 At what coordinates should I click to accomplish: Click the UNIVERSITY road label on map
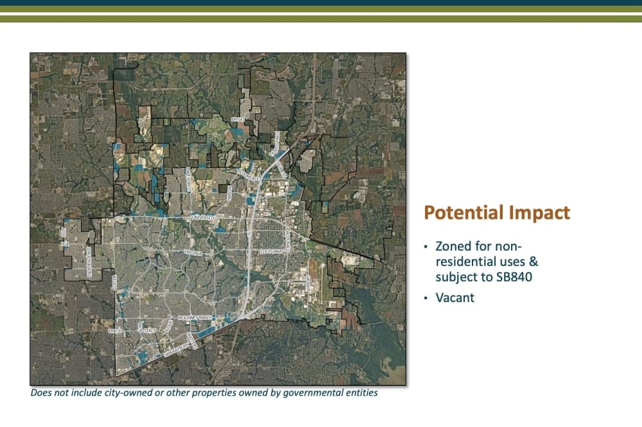[204, 218]
